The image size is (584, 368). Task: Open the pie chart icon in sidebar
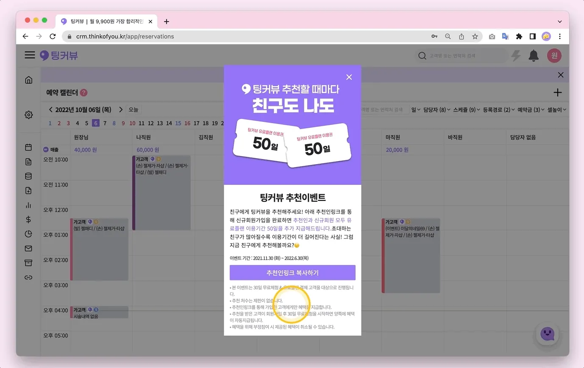pos(28,234)
